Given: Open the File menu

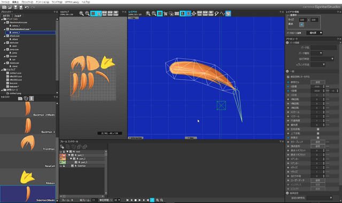Looking at the screenshot, I should coord(5,2).
